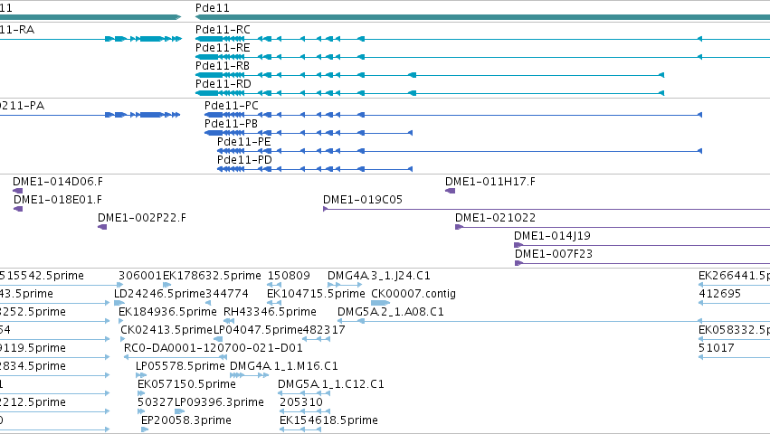This screenshot has width=770, height=434.
Task: Click the 344774 EST label
Action: coord(227,294)
